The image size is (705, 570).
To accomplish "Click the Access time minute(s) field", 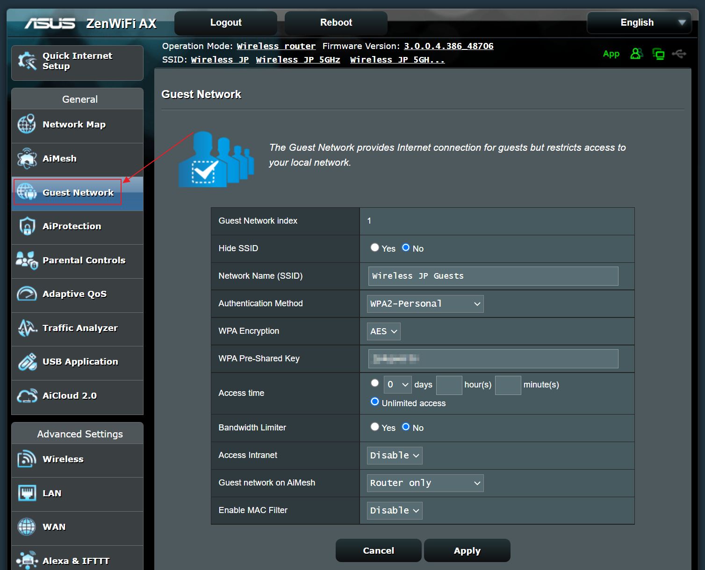I will pyautogui.click(x=508, y=385).
